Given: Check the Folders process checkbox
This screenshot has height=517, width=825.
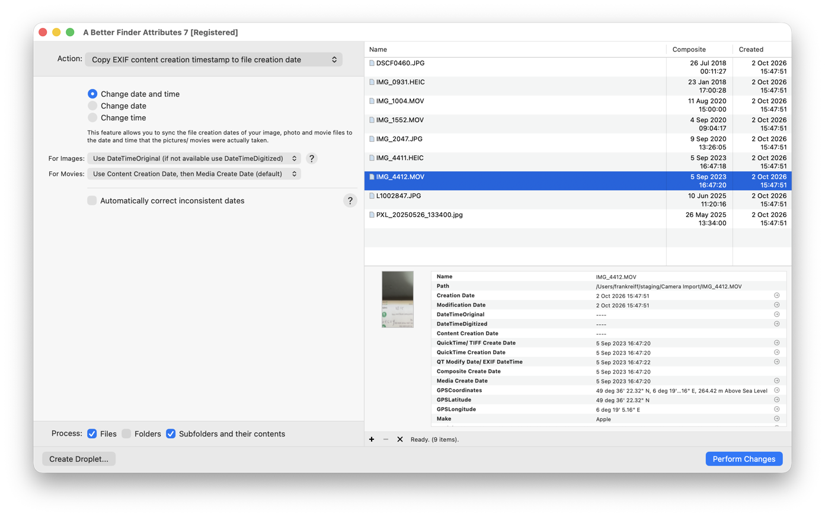Looking at the screenshot, I should [x=126, y=433].
